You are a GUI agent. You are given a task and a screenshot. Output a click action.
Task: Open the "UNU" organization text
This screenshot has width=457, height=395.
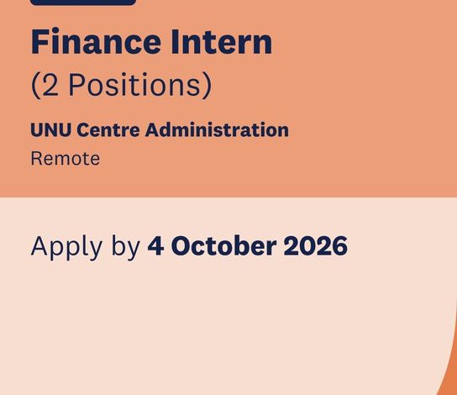(x=50, y=129)
